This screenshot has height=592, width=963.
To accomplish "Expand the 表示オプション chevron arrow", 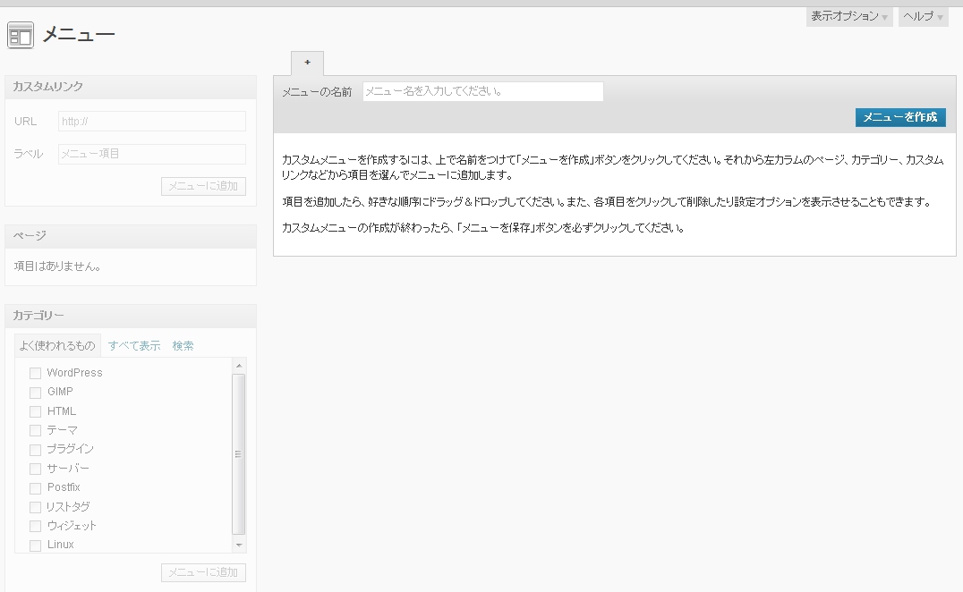I will pyautogui.click(x=883, y=17).
